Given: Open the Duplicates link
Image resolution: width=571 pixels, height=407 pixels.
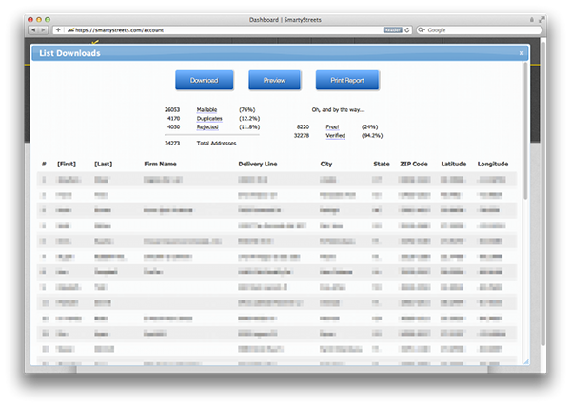Looking at the screenshot, I should point(209,118).
